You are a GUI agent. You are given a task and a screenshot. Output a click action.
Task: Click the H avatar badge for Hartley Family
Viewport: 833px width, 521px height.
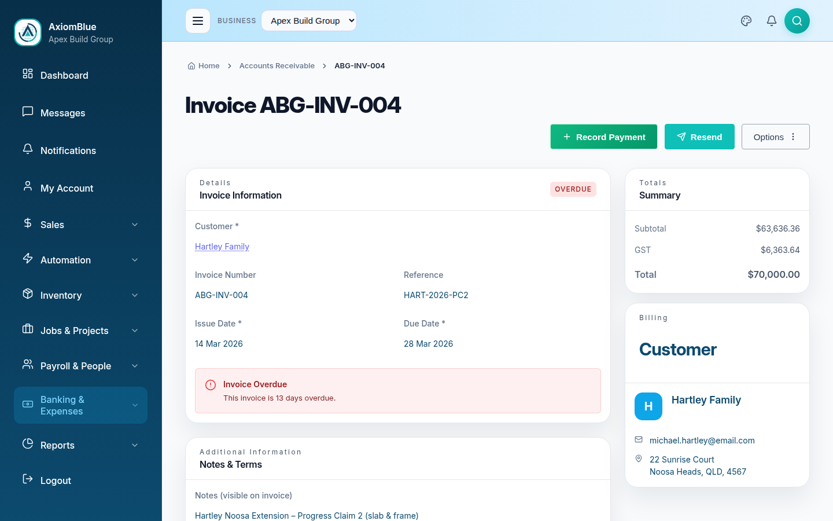[x=648, y=406]
